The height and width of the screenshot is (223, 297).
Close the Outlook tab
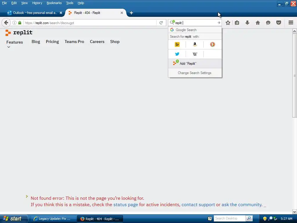[x=61, y=13]
